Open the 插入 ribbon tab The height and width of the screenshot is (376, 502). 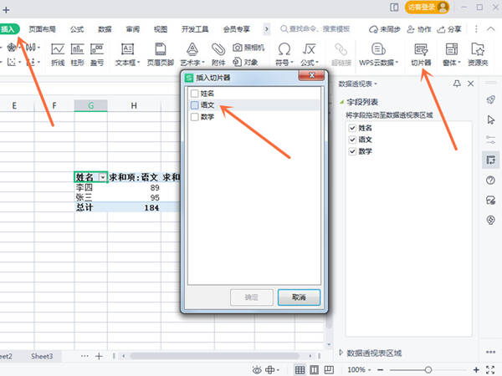coord(8,29)
